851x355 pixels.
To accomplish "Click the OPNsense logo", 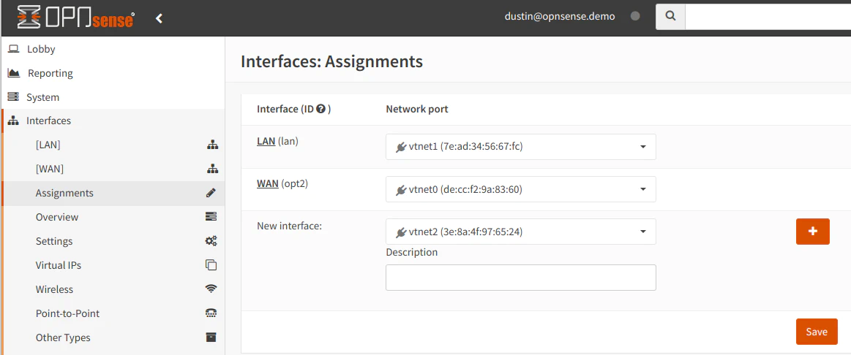I will 75,17.
